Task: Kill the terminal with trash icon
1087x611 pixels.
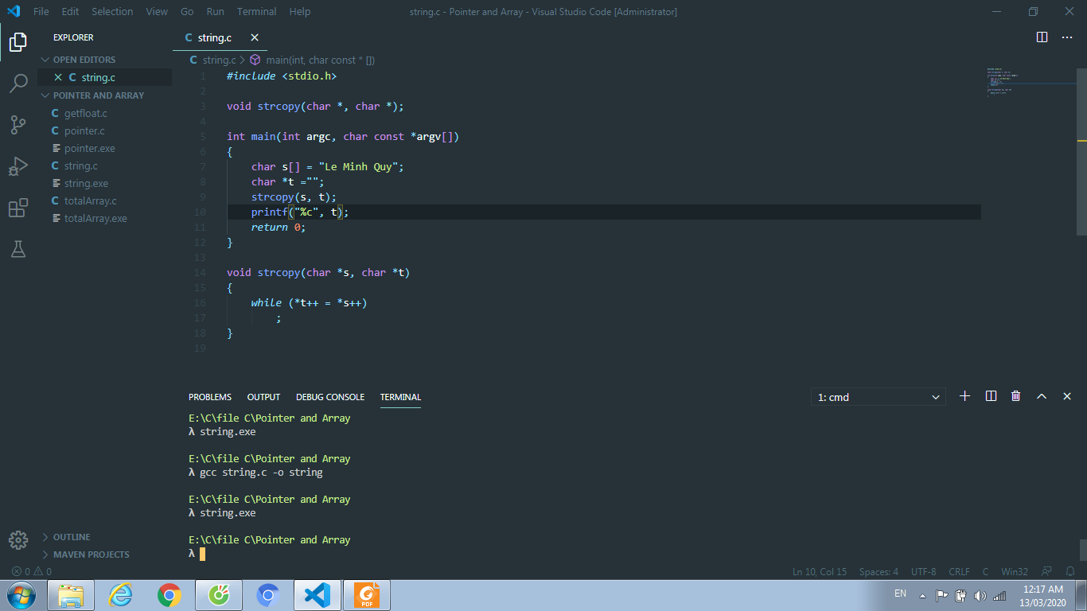Action: pyautogui.click(x=1015, y=396)
